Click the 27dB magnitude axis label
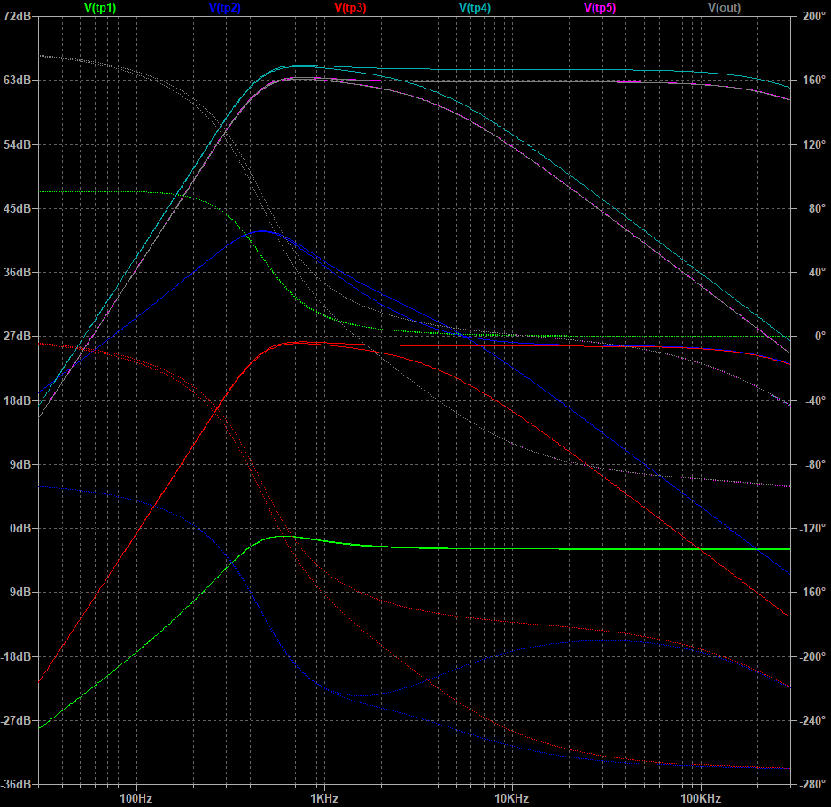This screenshot has width=831, height=807. [x=18, y=337]
